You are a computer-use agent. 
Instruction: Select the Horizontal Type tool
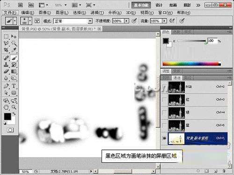[x=14, y=86]
